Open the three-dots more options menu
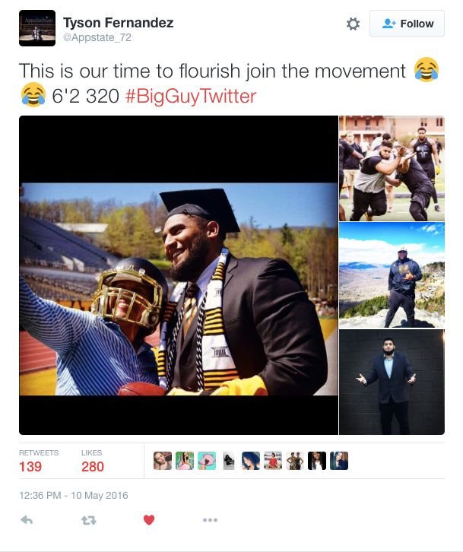Screen dimensions: 463x552 [x=210, y=520]
